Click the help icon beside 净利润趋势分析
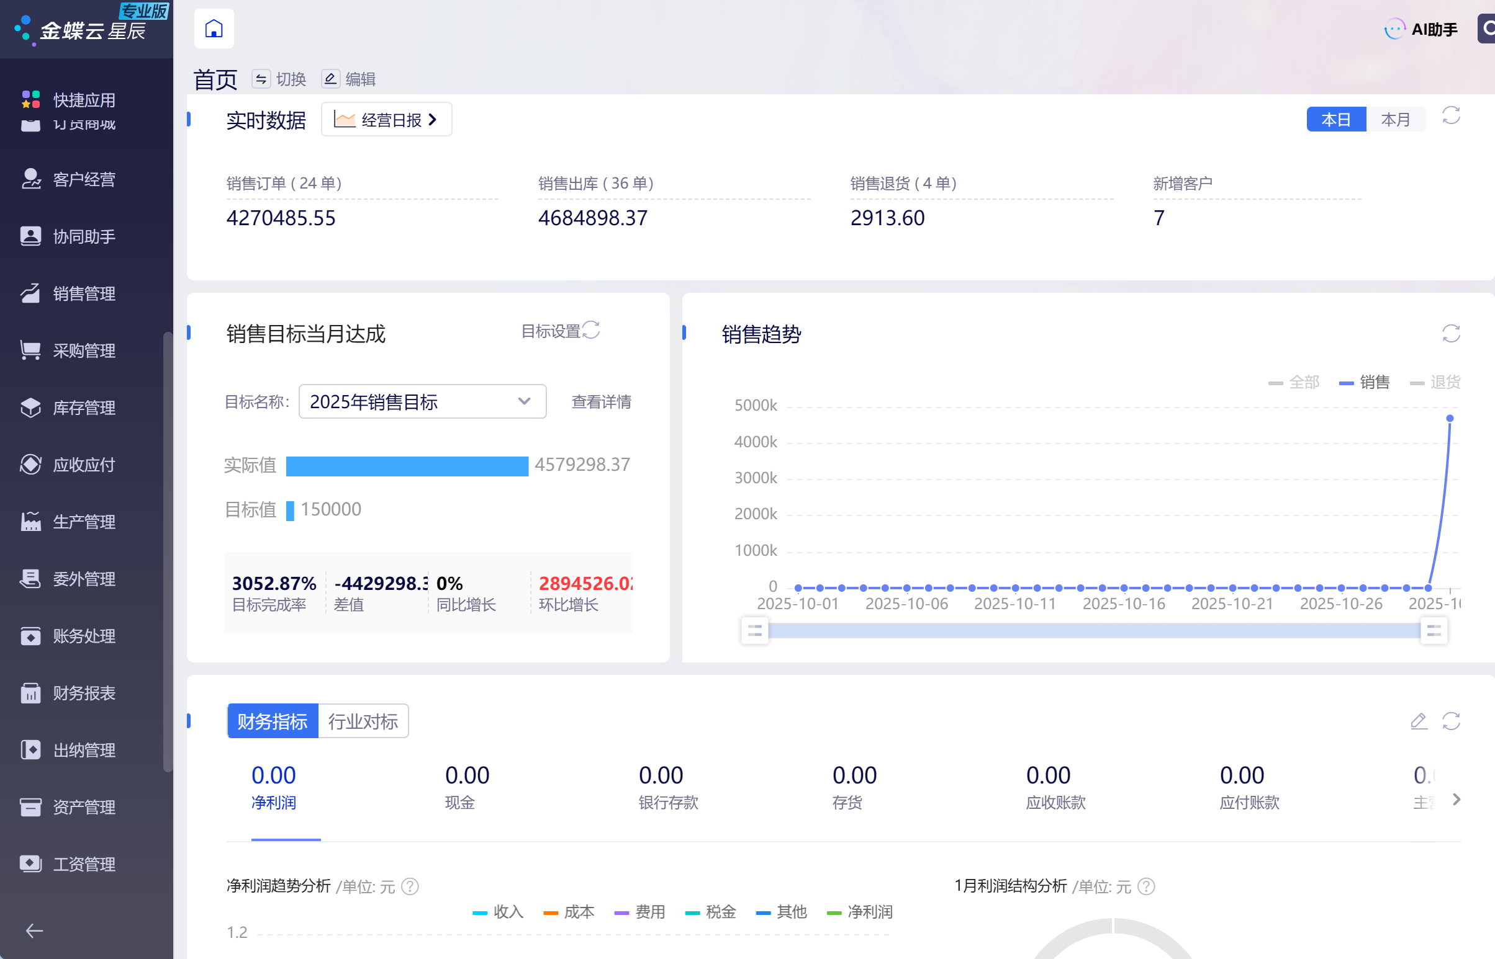 [x=410, y=886]
